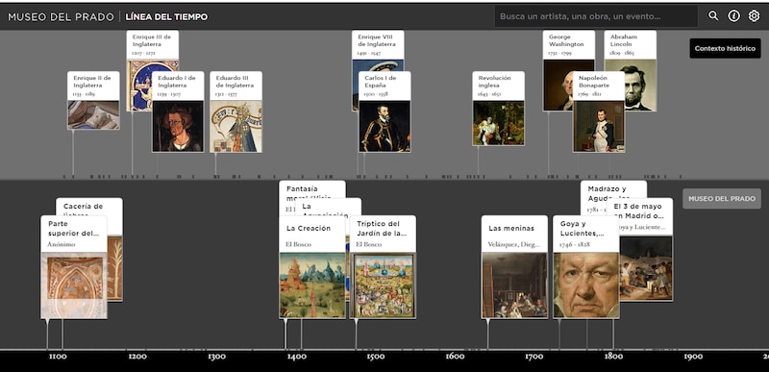
Task: Open the Goya y Lucientes portrait card
Action: (586, 267)
